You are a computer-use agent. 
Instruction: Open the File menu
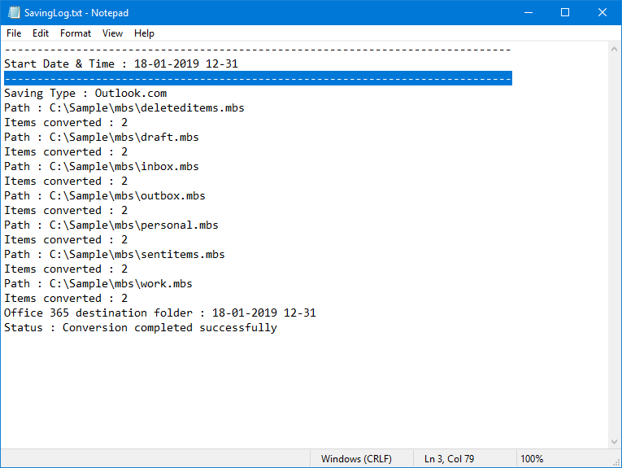(14, 33)
